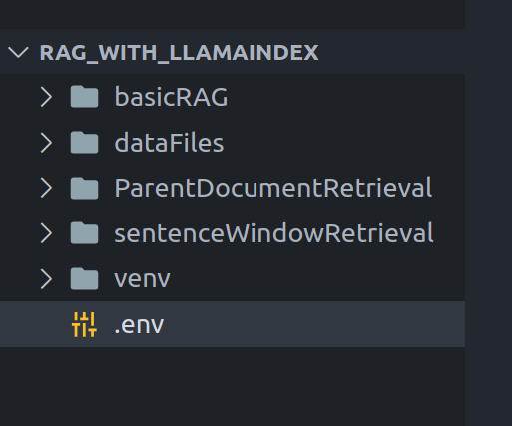Viewport: 512px width, 426px height.
Task: Select the venv folder label
Action: pos(142,279)
